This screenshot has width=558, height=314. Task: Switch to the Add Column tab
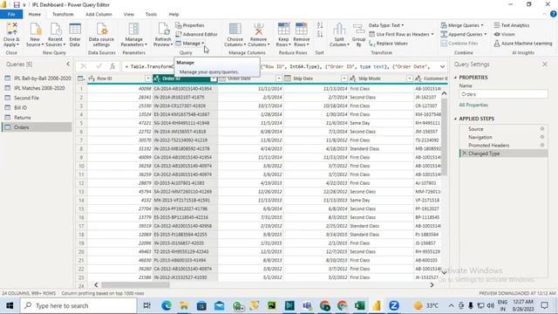pos(99,14)
